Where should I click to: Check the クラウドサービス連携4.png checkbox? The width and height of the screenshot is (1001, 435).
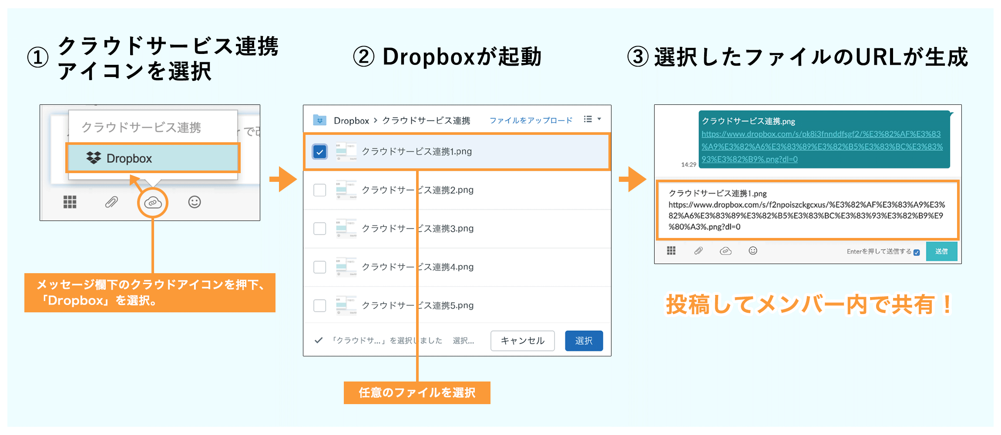pos(320,267)
